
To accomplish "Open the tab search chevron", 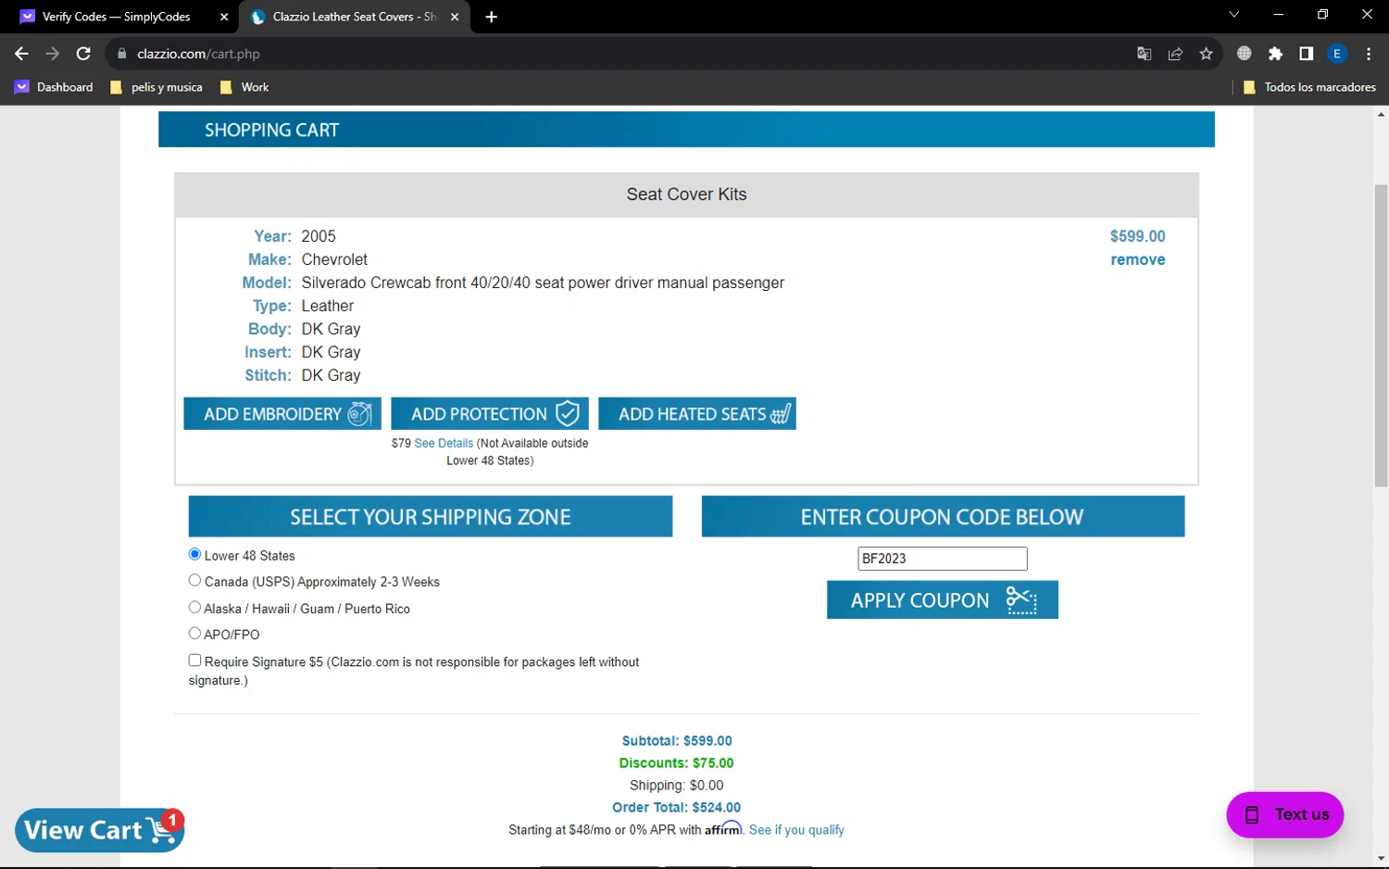I will pyautogui.click(x=1233, y=15).
